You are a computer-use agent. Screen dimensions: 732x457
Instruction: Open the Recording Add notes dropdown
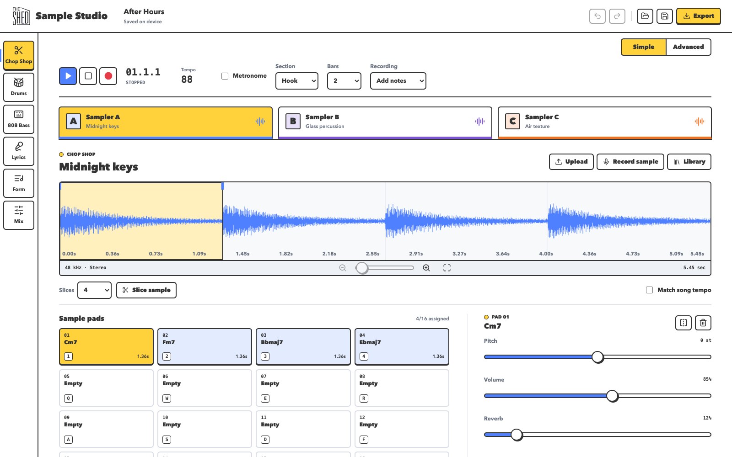point(398,81)
